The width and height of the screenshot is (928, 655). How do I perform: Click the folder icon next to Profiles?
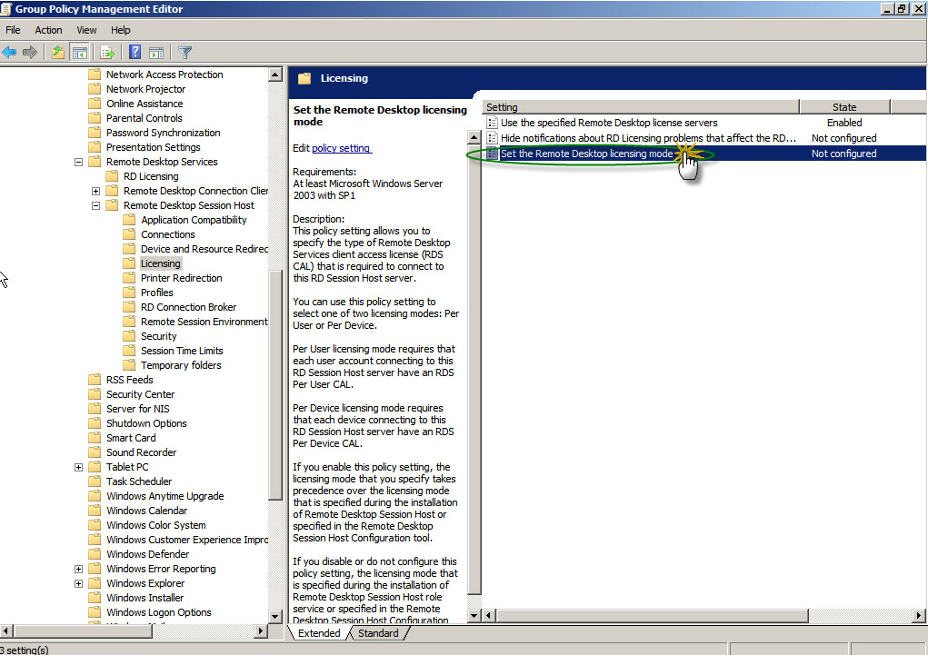click(x=129, y=293)
